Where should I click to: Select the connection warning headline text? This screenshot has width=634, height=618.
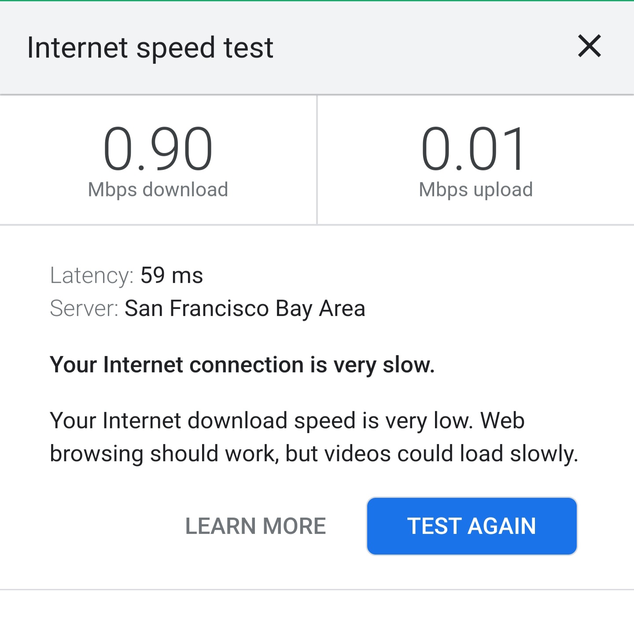point(242,364)
